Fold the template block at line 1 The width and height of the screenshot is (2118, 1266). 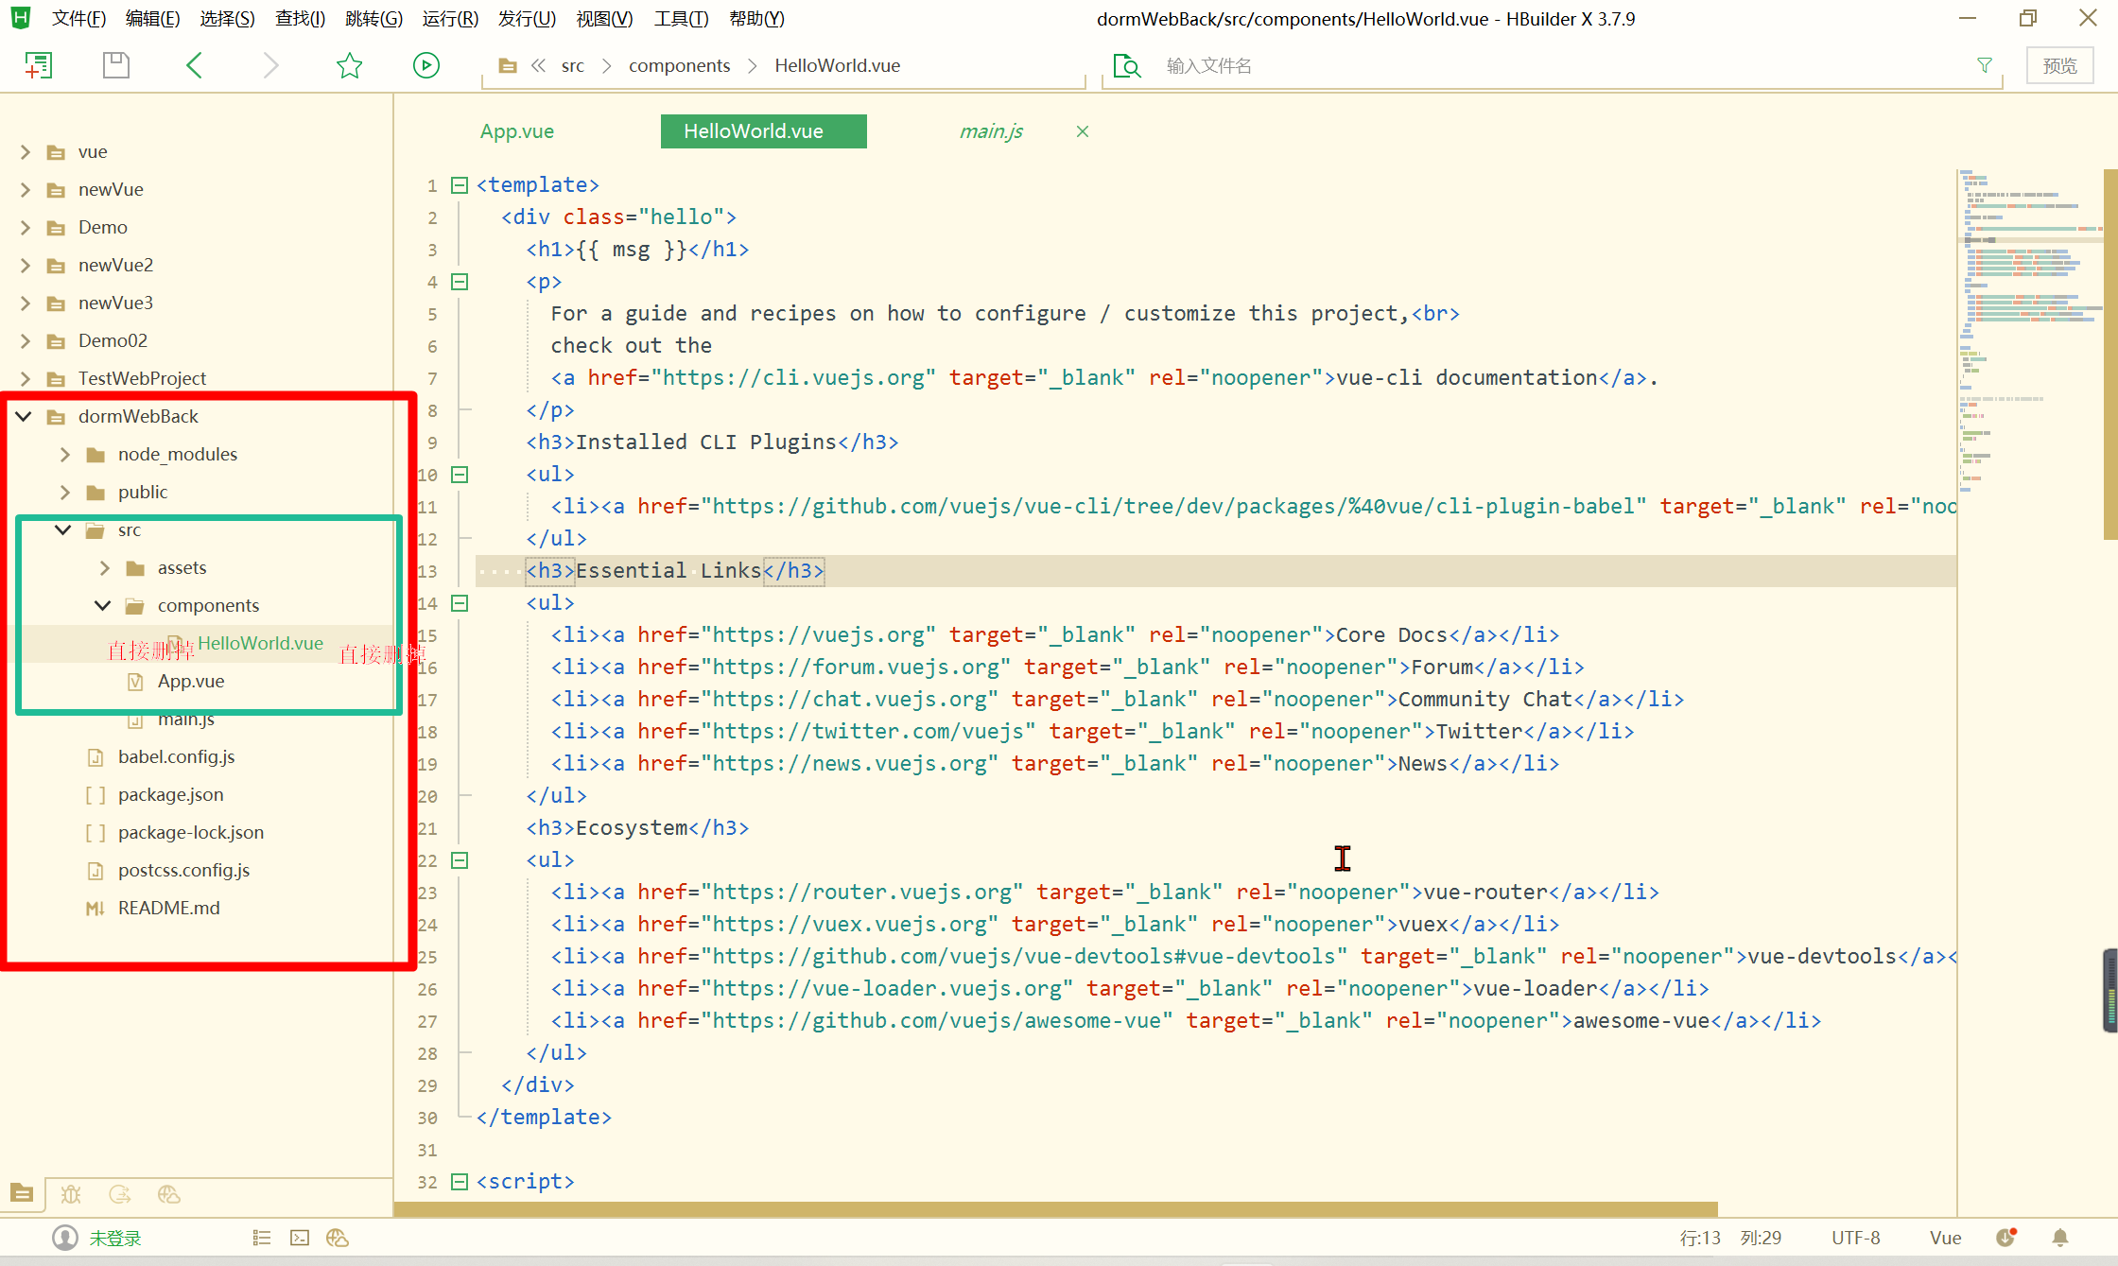coord(460,185)
